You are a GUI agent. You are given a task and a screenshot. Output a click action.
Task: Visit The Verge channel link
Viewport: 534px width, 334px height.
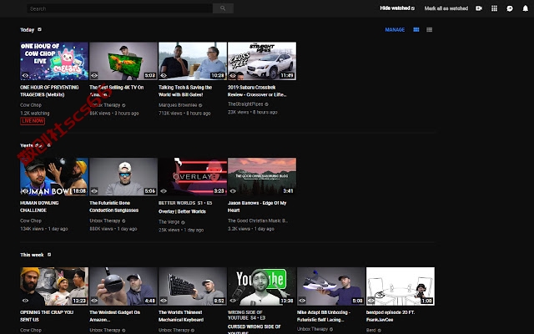(x=169, y=222)
